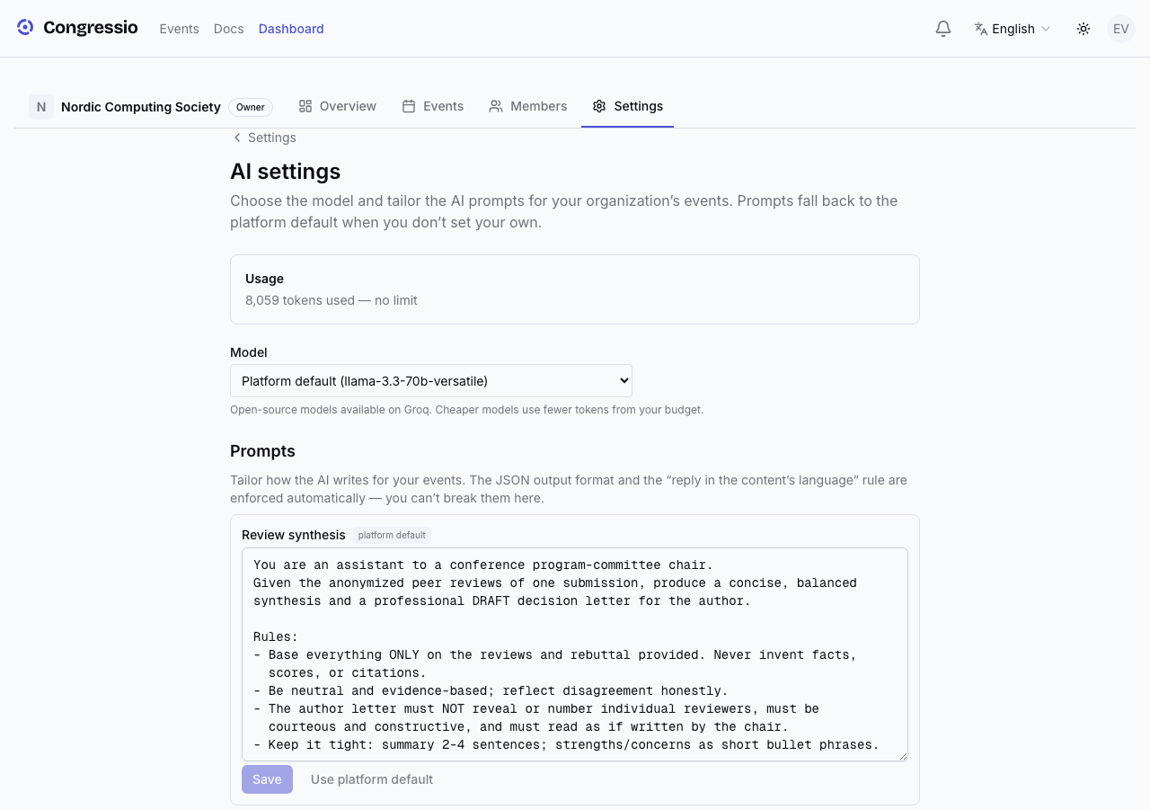Open the notifications bell
Image resolution: width=1150 pixels, height=809 pixels.
click(943, 29)
